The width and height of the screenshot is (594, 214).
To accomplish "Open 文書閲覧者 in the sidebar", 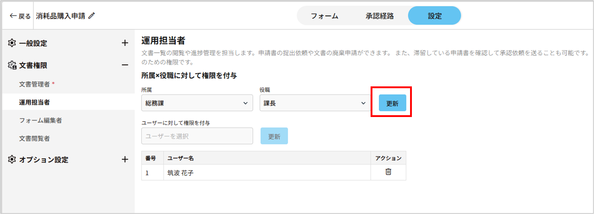I will point(34,139).
